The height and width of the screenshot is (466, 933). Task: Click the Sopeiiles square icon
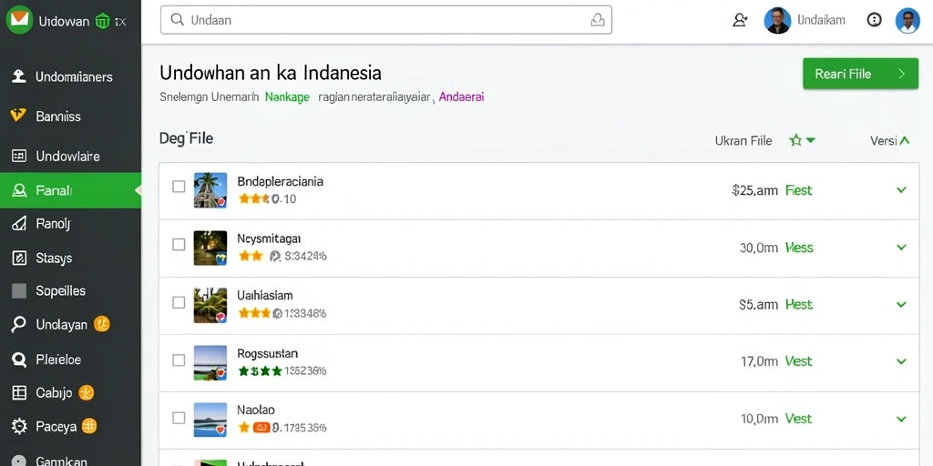pos(19,290)
